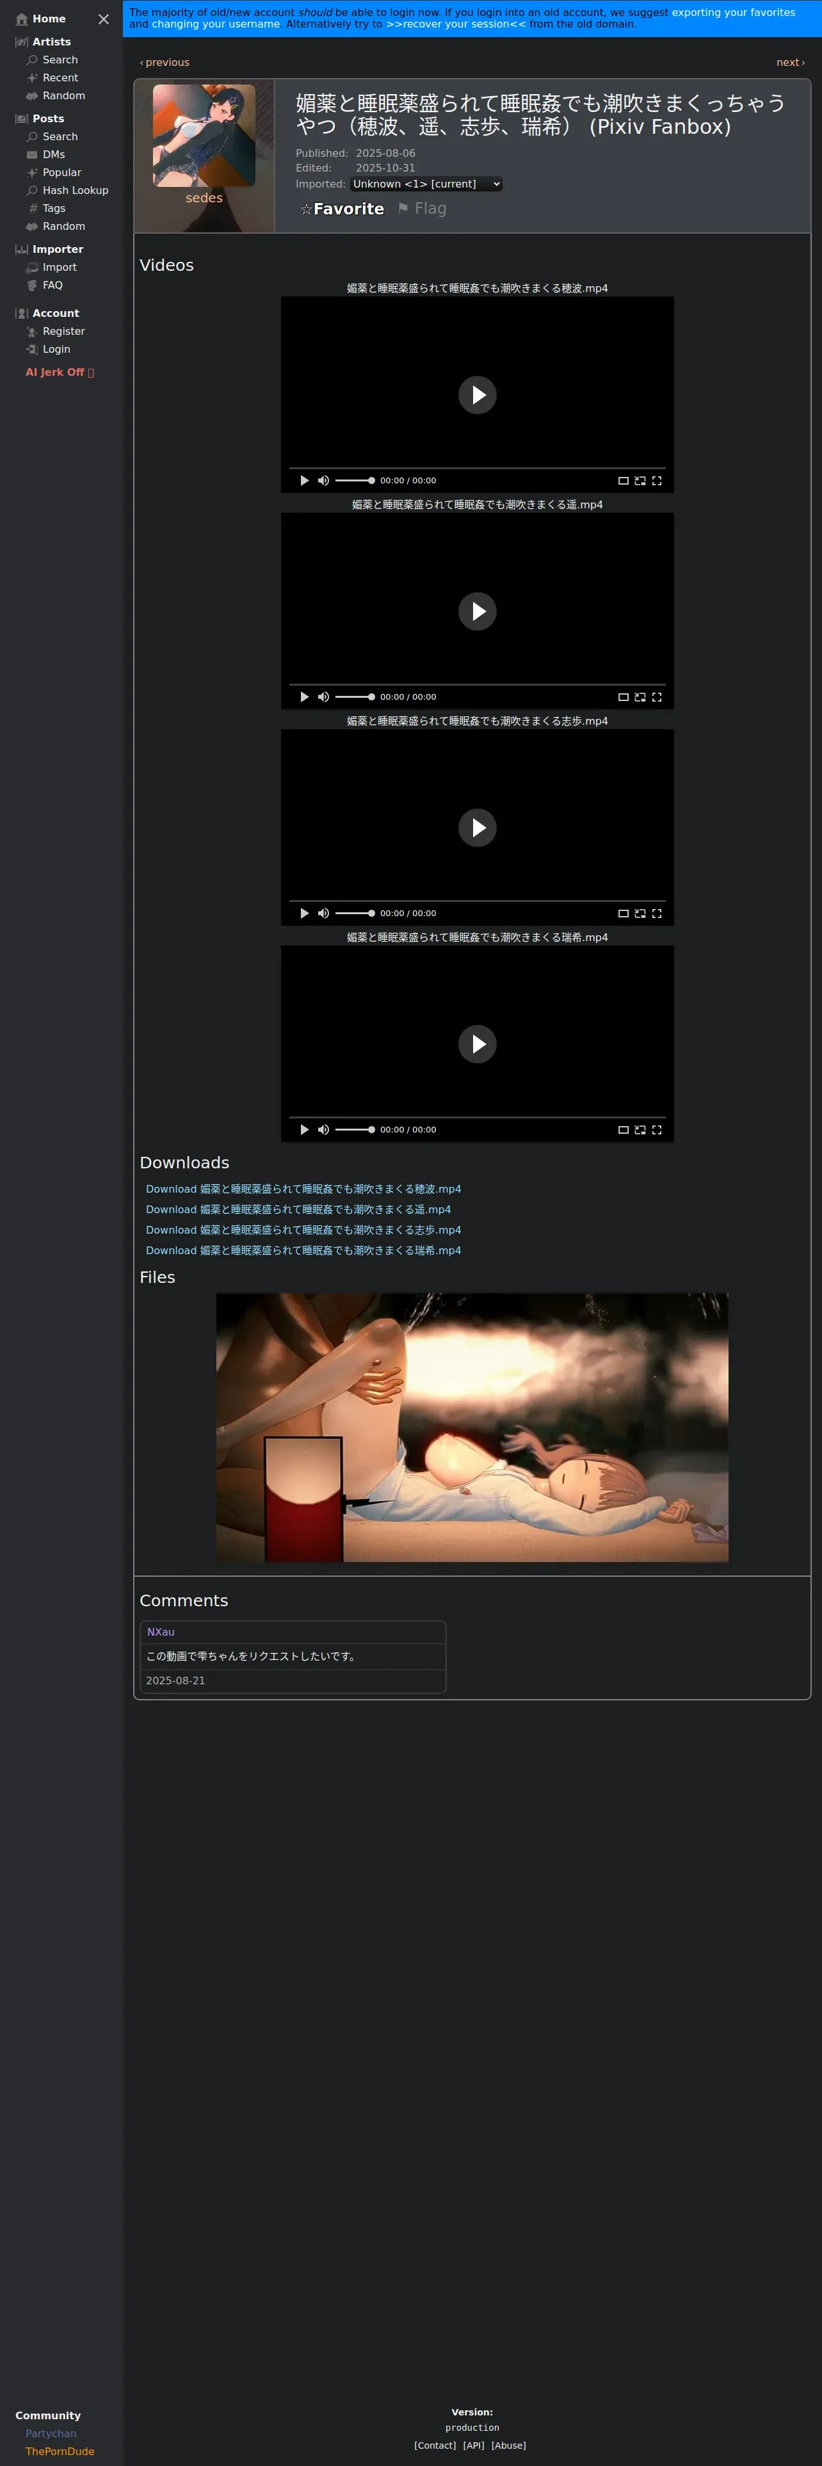Open Random under Posts

pos(56,226)
